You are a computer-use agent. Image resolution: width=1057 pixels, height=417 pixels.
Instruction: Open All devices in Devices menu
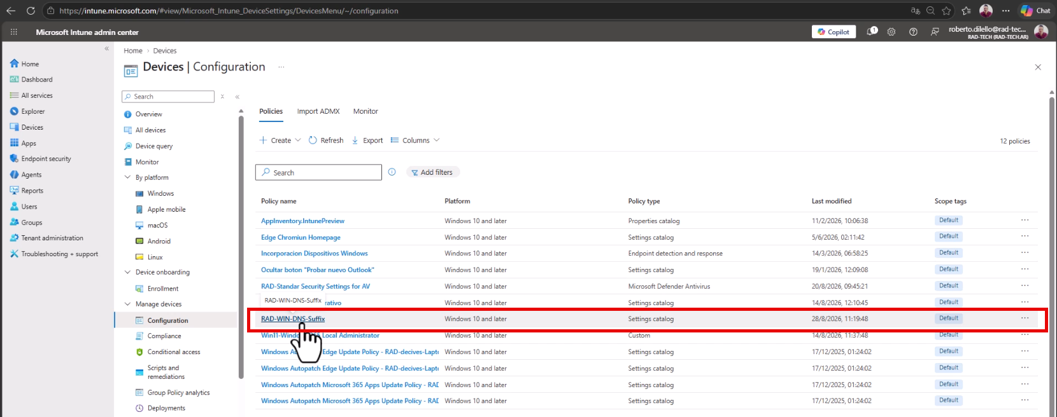coord(145,130)
